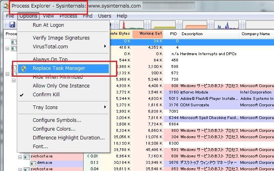Open the View menu
This screenshot has height=171, width=274.
48,16
